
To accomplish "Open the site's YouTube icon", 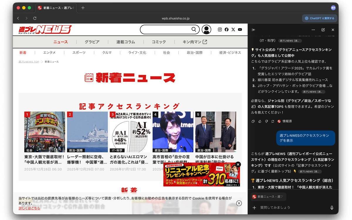I will [x=240, y=29].
